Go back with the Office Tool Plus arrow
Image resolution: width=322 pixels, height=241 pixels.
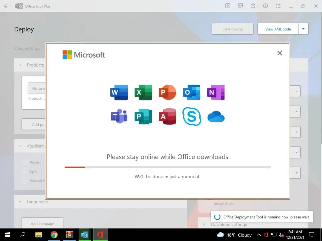pyautogui.click(x=6, y=6)
